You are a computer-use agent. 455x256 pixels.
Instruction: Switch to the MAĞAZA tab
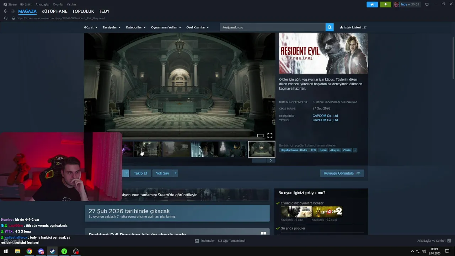tap(27, 11)
